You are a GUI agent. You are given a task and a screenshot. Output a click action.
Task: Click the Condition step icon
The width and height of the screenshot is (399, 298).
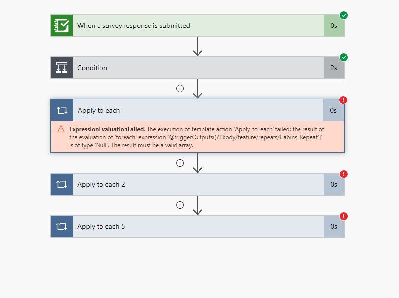62,68
